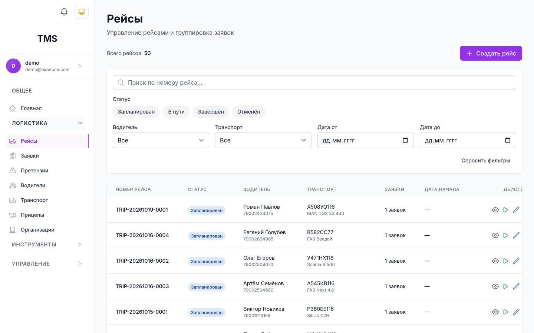Open calendar picker in Дата до
Image resolution: width=534 pixels, height=333 pixels.
[508, 140]
